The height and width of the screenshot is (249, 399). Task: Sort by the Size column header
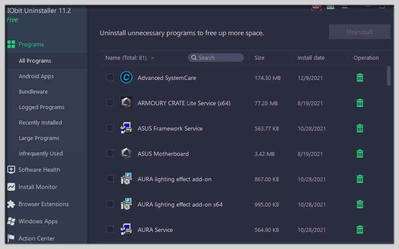click(x=259, y=58)
